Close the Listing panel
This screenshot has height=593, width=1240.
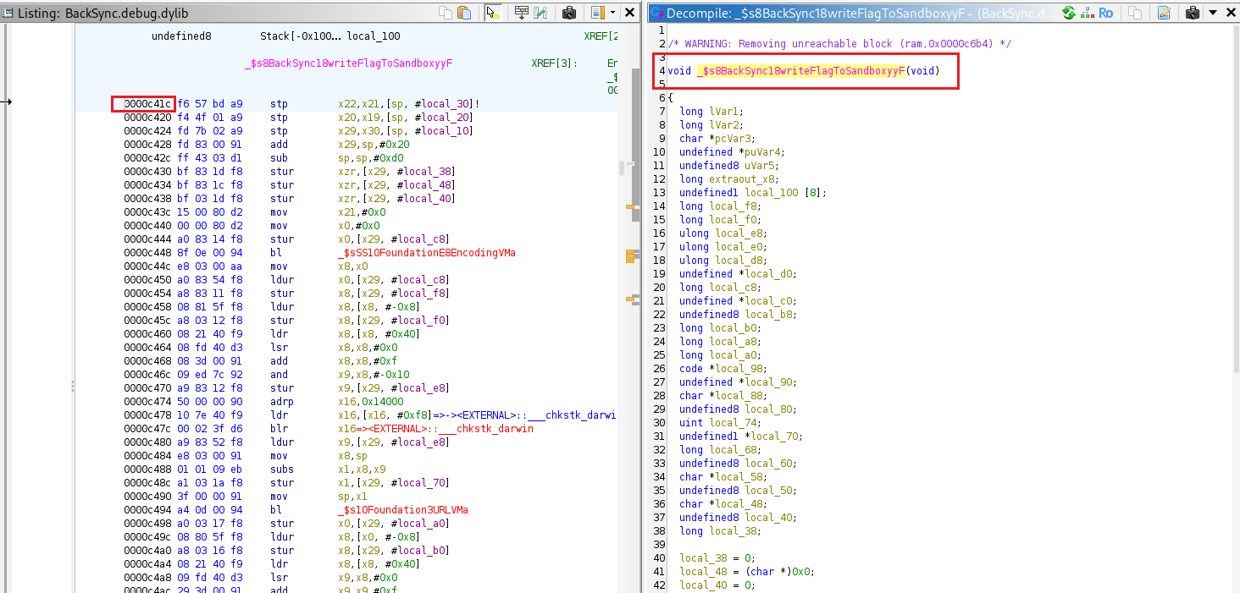629,13
